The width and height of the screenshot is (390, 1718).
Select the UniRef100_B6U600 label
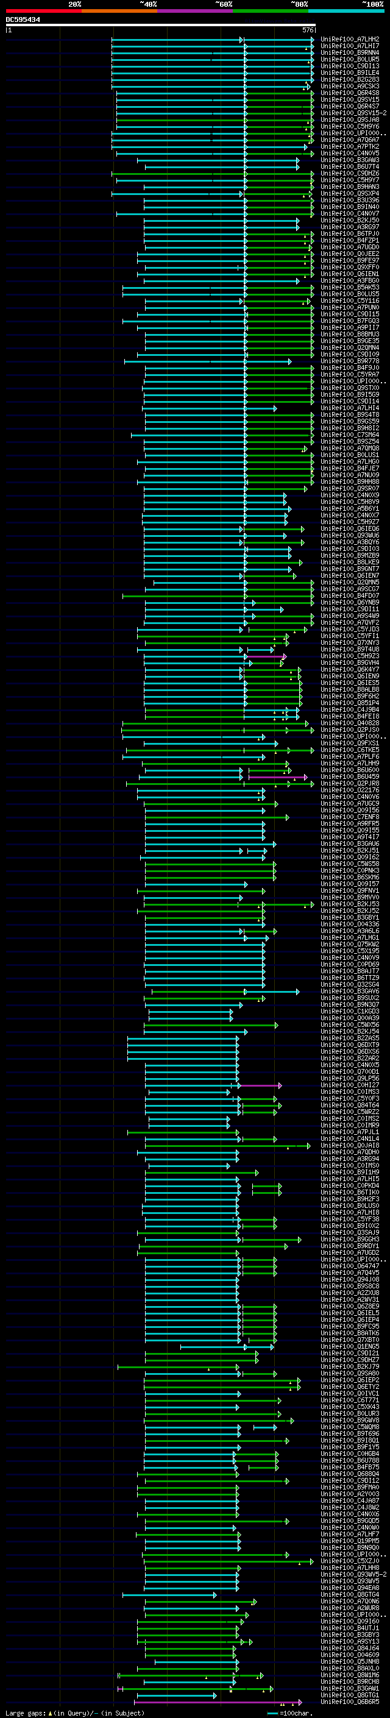pyautogui.click(x=350, y=770)
